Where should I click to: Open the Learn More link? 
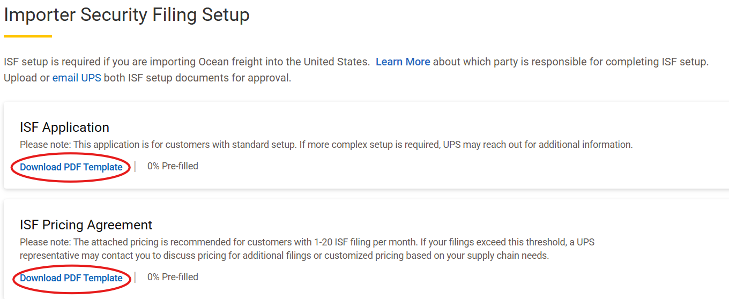click(403, 62)
